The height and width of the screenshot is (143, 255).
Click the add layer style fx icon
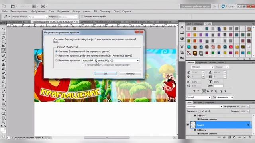point(224,137)
